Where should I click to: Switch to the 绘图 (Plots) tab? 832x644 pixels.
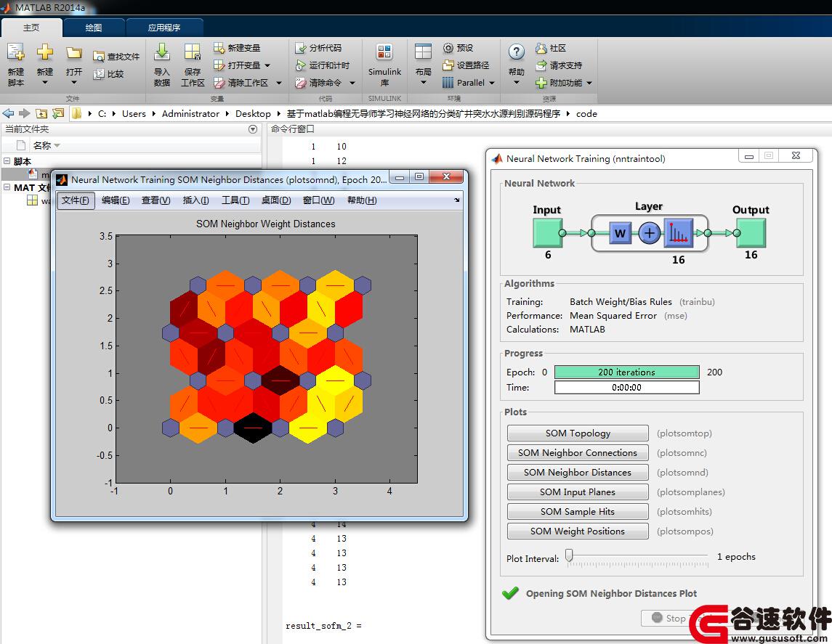point(94,27)
